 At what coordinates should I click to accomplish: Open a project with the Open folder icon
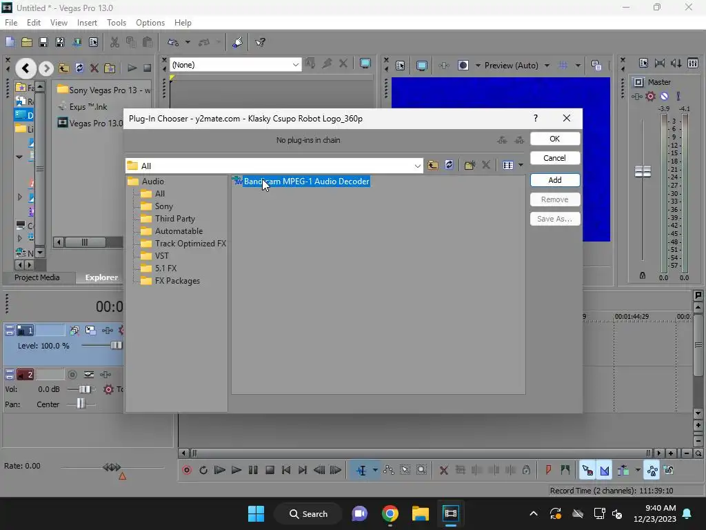(x=27, y=42)
